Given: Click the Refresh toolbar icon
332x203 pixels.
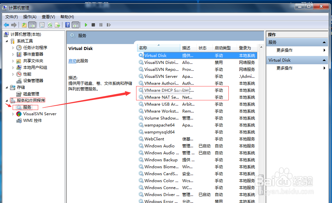Looking at the screenshot, I should pyautogui.click(x=50, y=25).
